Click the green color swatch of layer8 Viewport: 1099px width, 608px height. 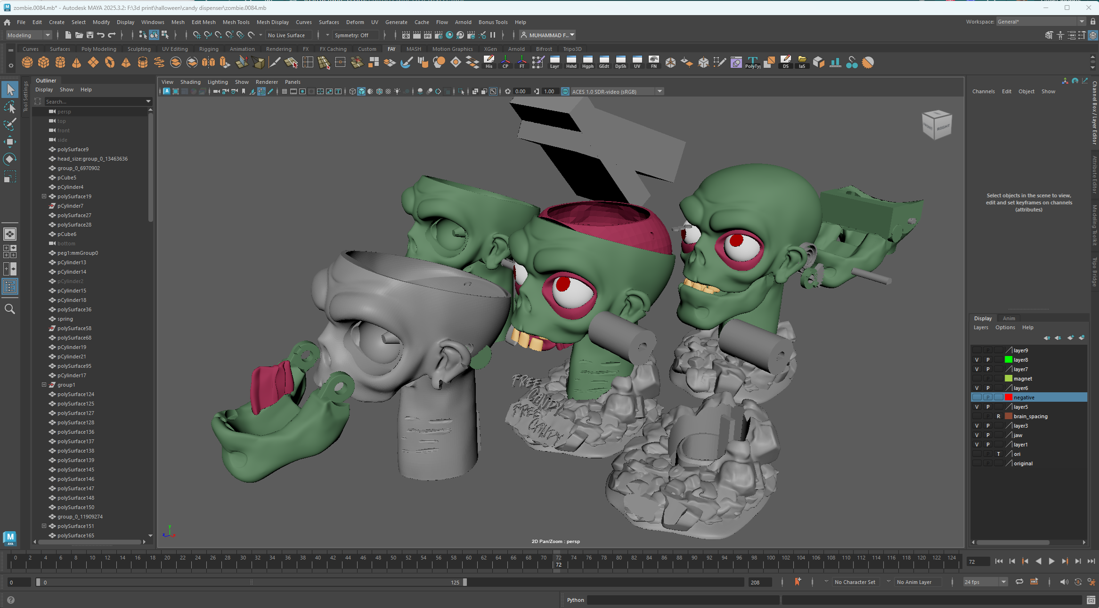tap(1009, 360)
